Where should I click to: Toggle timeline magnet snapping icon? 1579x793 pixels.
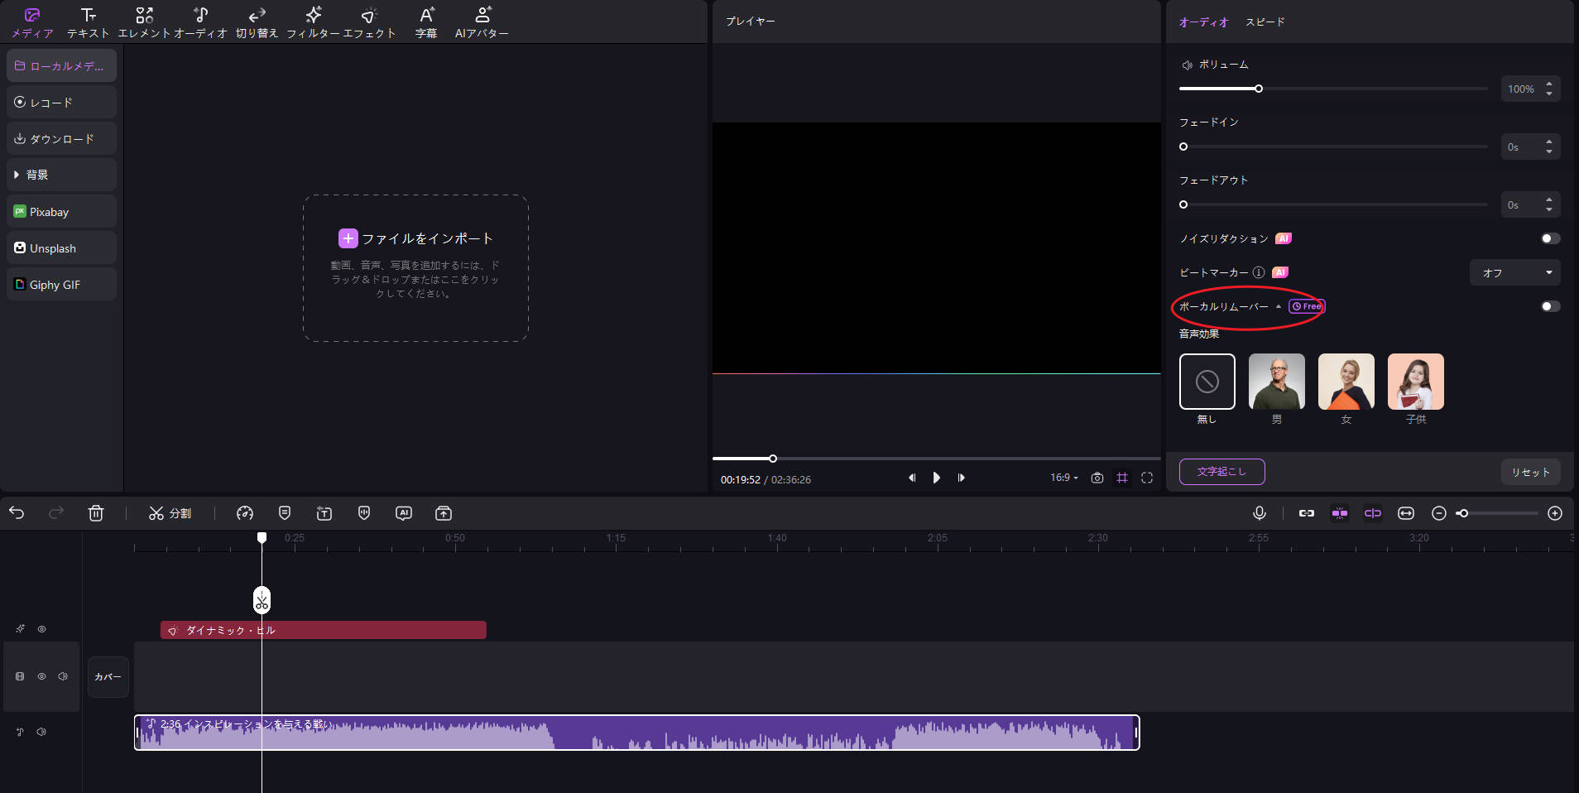(x=1340, y=513)
